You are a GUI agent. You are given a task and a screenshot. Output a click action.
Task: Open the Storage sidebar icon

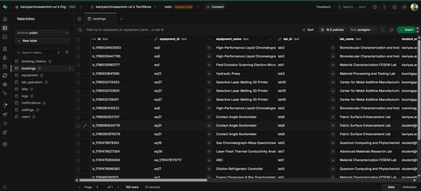point(5,66)
